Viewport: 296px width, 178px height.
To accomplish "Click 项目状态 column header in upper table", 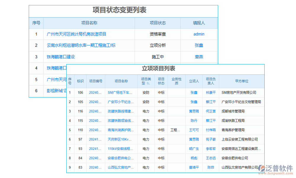I will click(x=157, y=23).
